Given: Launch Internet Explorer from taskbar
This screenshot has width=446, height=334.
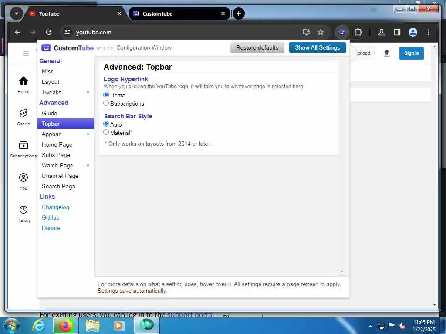Looking at the screenshot, I should [39, 325].
